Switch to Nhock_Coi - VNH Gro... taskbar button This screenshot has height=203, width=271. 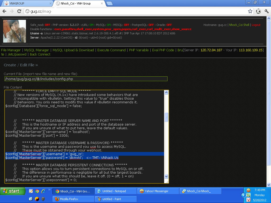coord(74,191)
